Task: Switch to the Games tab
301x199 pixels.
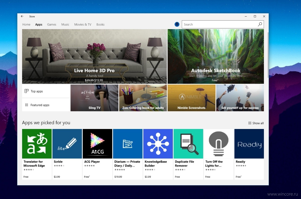Action: click(52, 25)
